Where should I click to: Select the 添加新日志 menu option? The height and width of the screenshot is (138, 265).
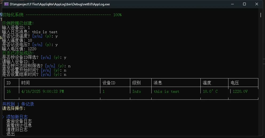[17, 117]
